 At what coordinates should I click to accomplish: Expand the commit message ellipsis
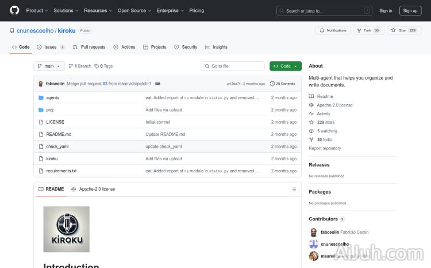point(157,84)
